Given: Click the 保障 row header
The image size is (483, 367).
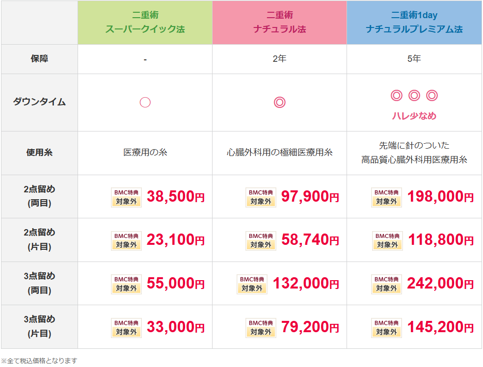Looking at the screenshot, I should 39,59.
